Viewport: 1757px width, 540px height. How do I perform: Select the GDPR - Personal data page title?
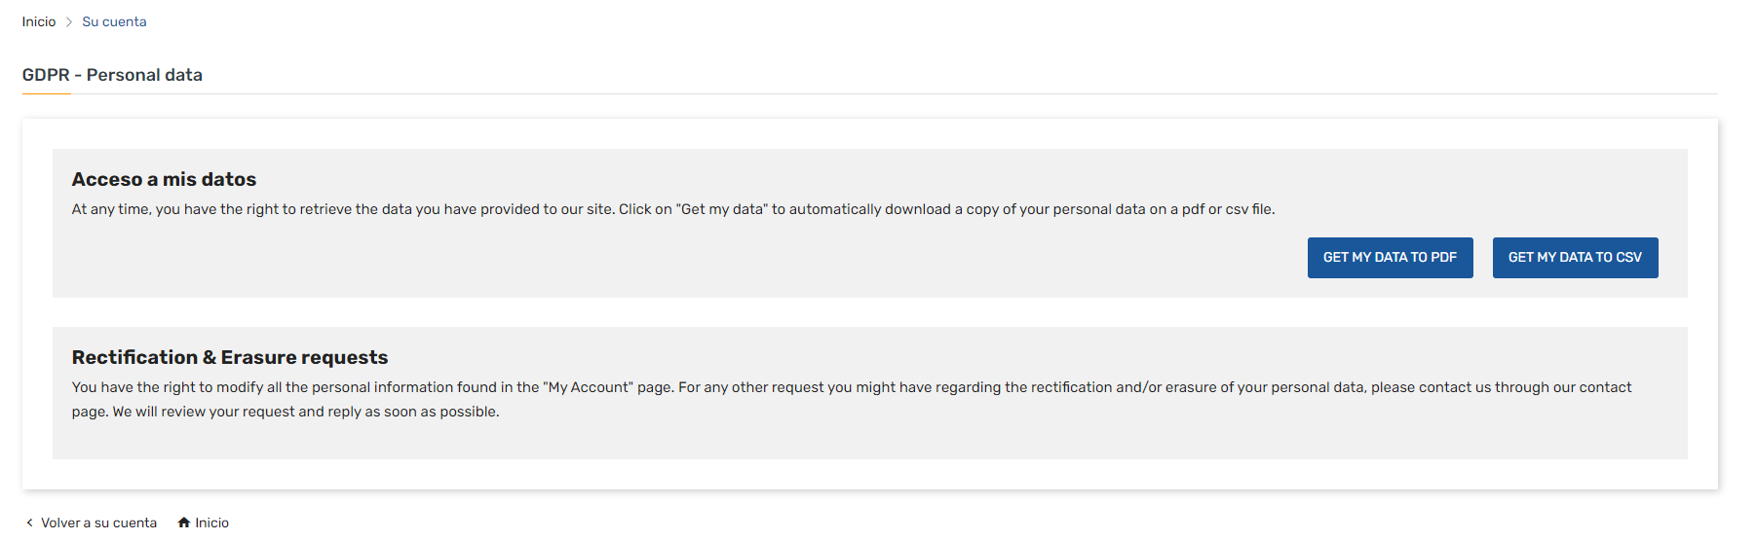tap(112, 75)
